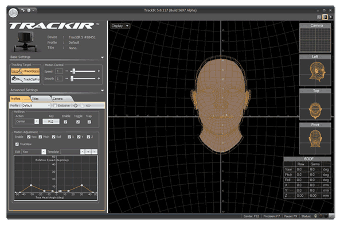Click the link-shaped icon in profile toolbar

(88, 106)
